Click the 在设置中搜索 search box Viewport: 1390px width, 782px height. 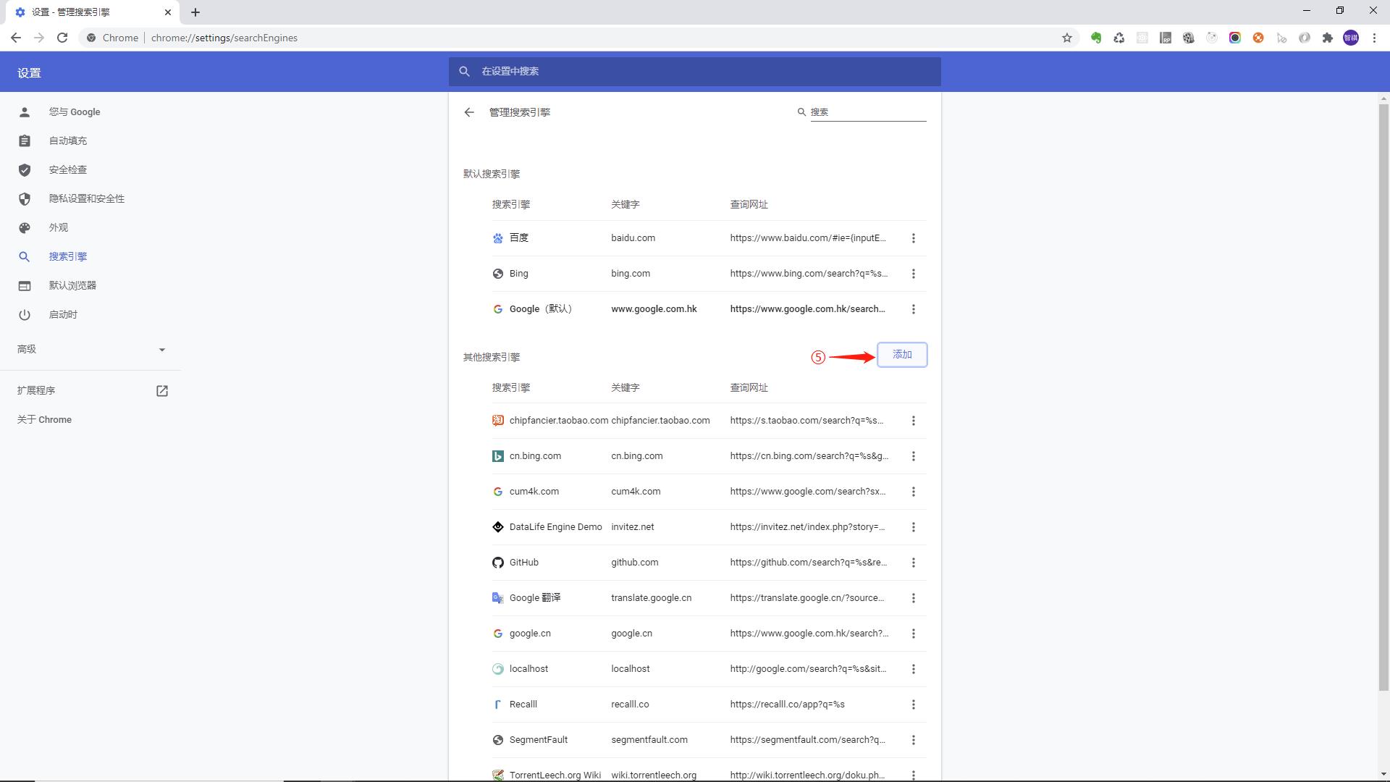coord(695,72)
